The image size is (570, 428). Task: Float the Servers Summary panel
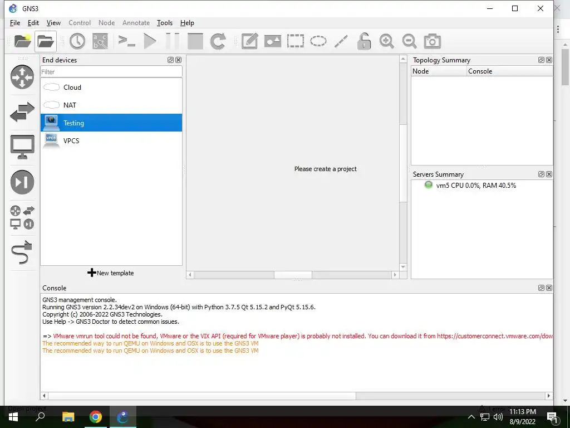pyautogui.click(x=541, y=174)
